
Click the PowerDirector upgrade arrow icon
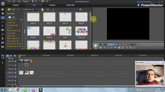(138, 5)
